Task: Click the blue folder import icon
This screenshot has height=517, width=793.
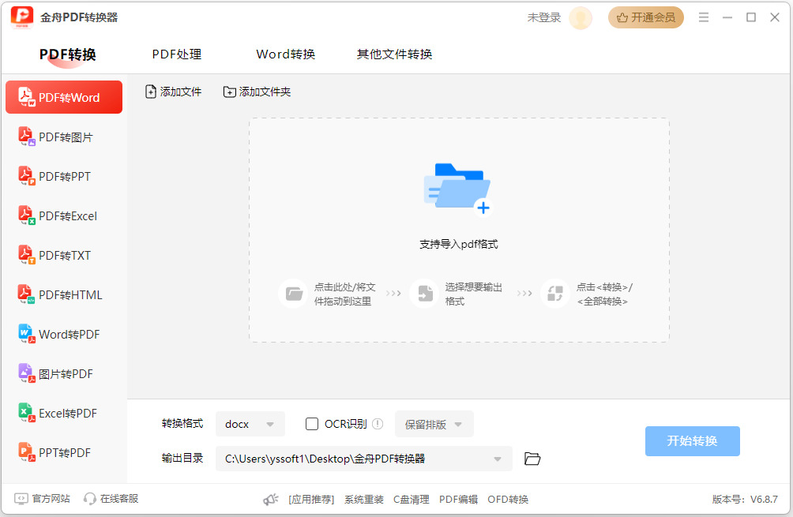Action: (458, 189)
